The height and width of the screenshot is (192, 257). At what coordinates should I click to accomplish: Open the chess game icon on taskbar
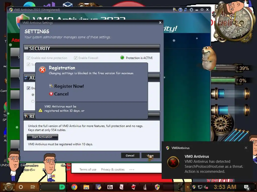(145, 187)
